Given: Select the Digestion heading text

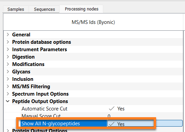Looking at the screenshot, I should click(x=23, y=57).
